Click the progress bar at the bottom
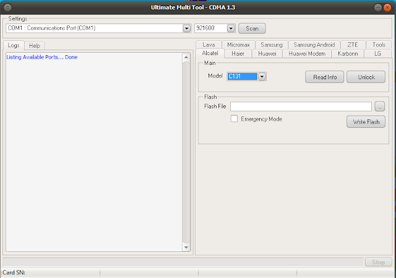The width and height of the screenshot is (396, 278). [183, 262]
